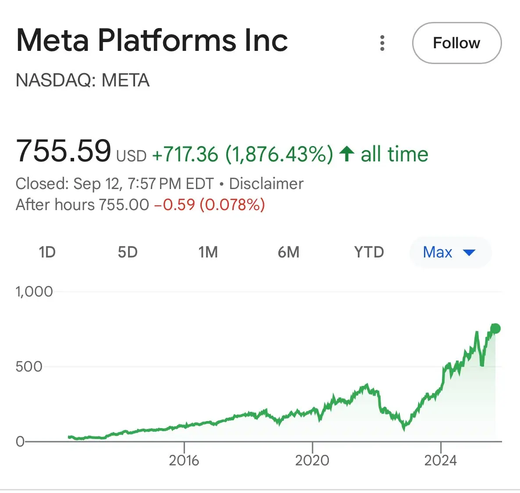Open the Disclaimer link

pyautogui.click(x=266, y=184)
